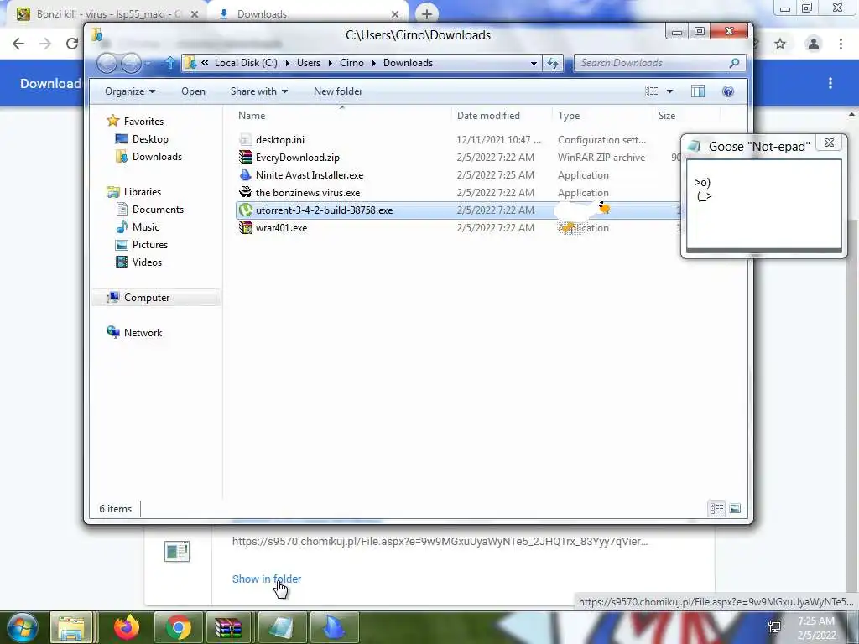The image size is (859, 644).
Task: Select the utorrent-3-4-2-build-38758.exe icon
Action: point(245,210)
